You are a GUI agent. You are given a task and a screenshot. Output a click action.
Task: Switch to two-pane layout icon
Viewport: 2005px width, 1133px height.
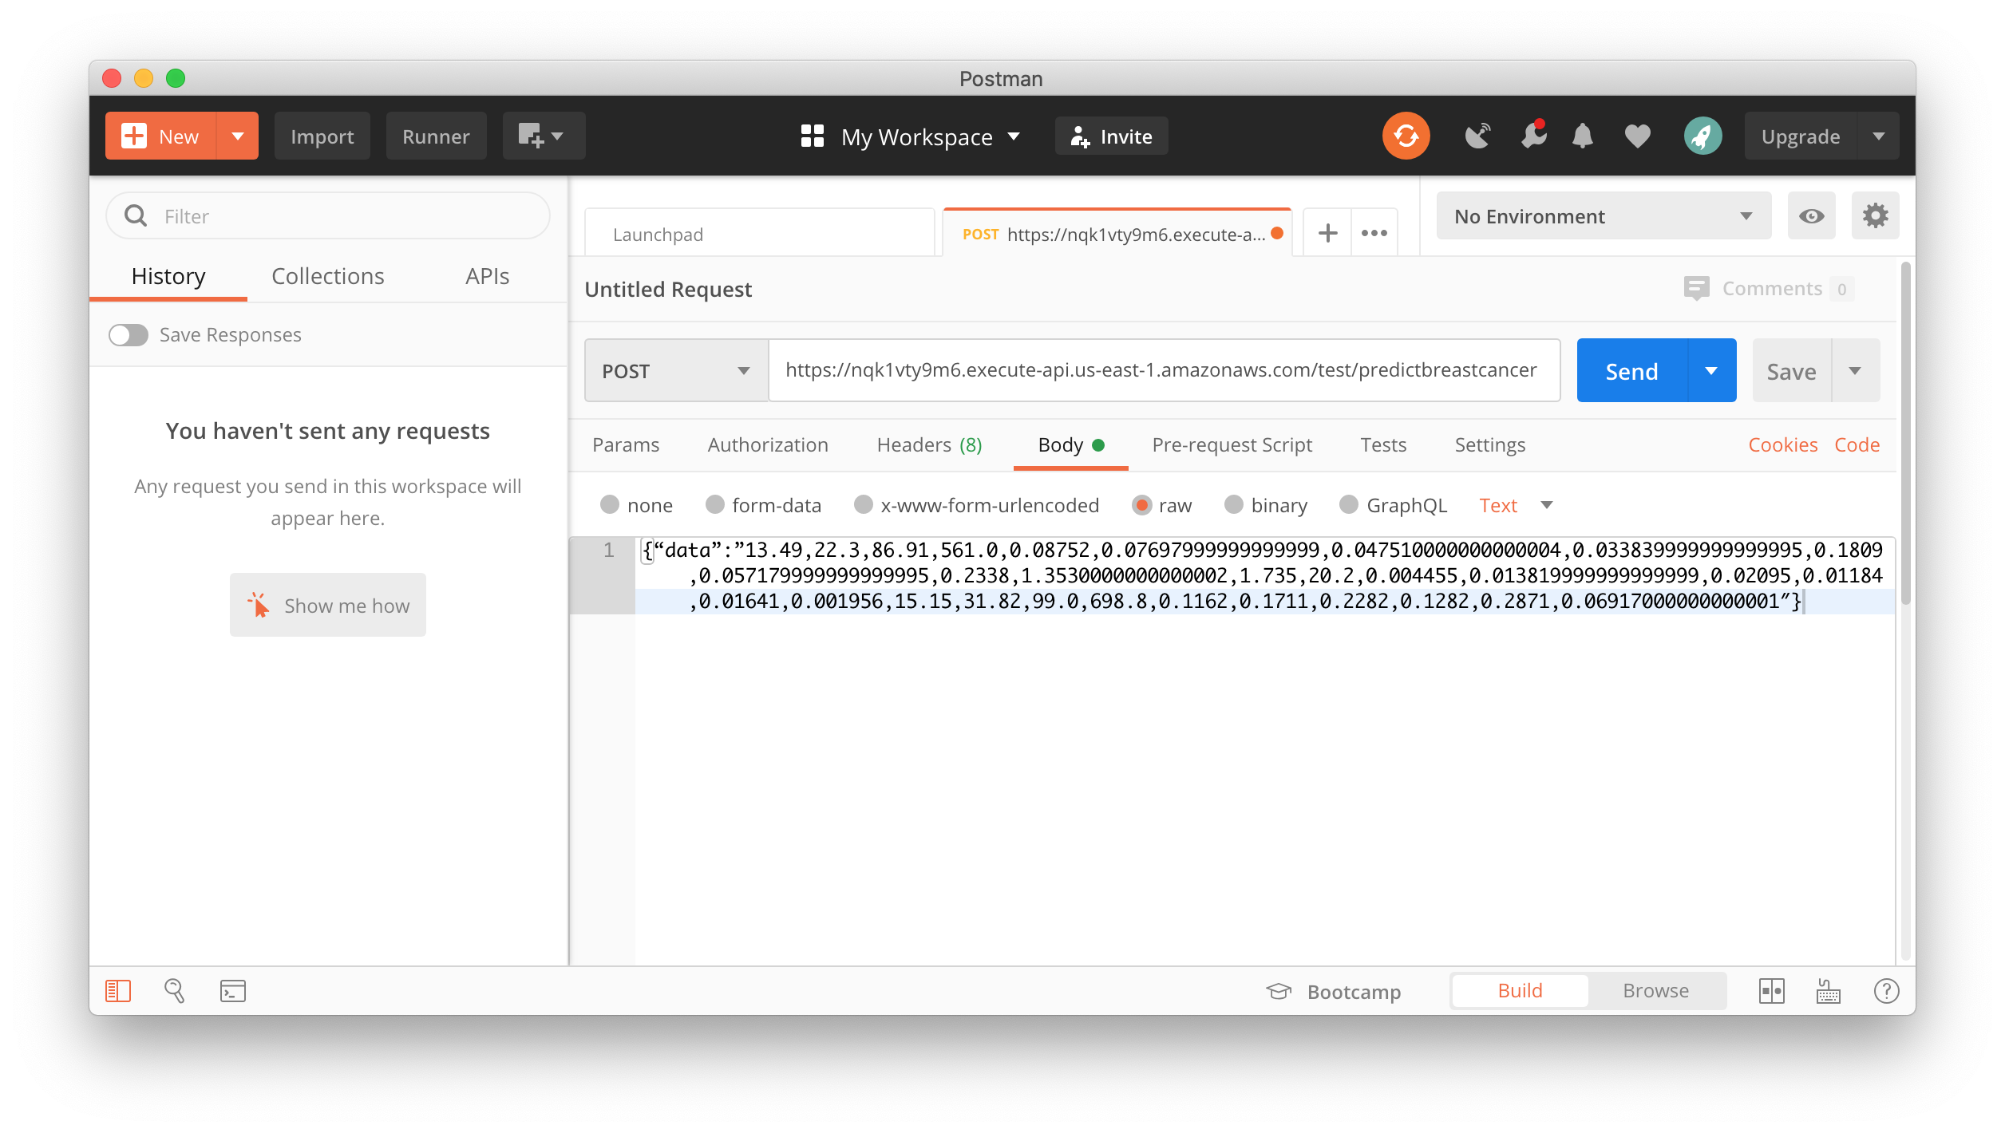(1771, 991)
